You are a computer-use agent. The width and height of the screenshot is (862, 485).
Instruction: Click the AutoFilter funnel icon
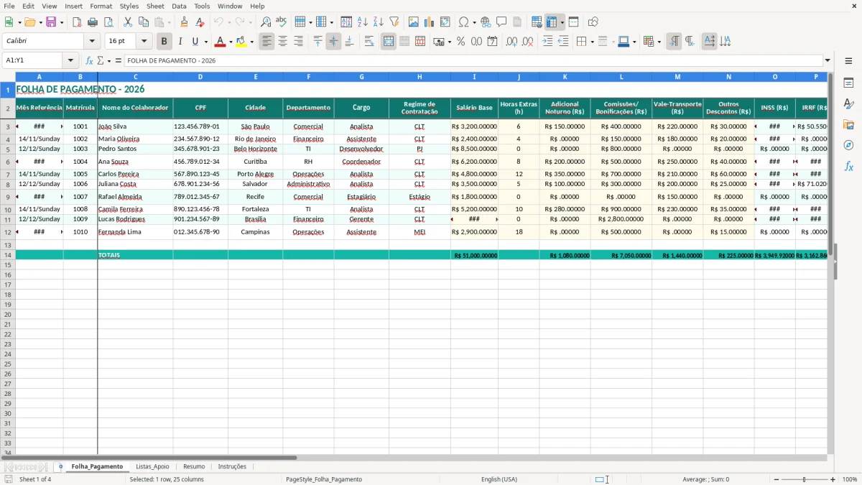coord(394,22)
